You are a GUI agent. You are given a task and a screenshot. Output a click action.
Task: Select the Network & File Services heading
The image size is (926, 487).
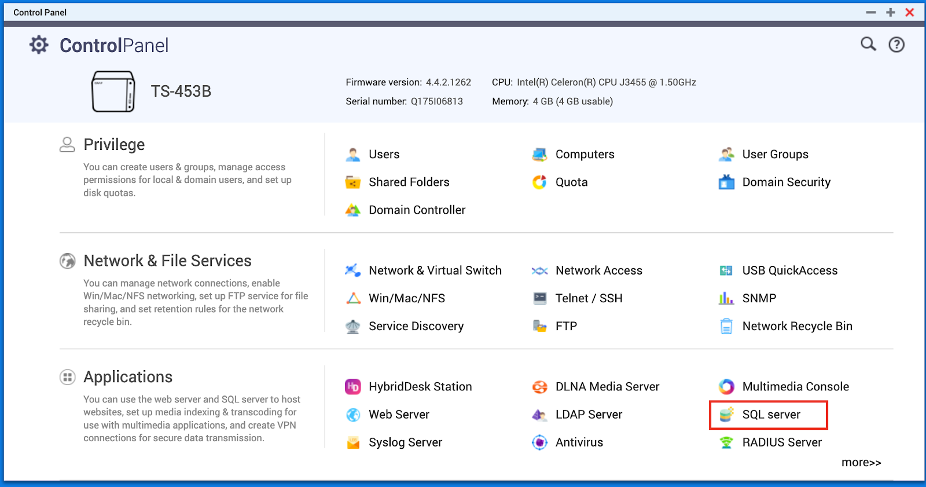coord(167,261)
